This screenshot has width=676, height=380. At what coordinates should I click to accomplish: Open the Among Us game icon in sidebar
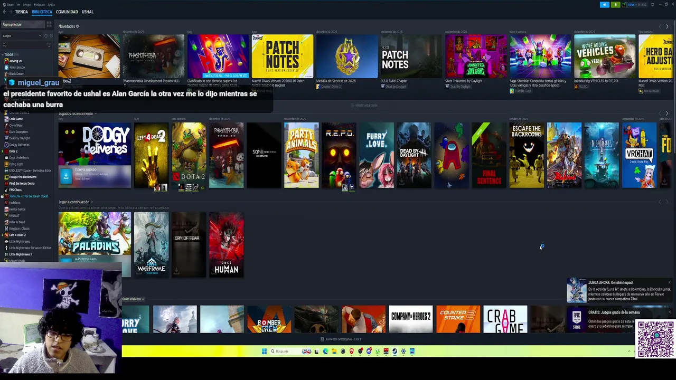click(x=6, y=61)
